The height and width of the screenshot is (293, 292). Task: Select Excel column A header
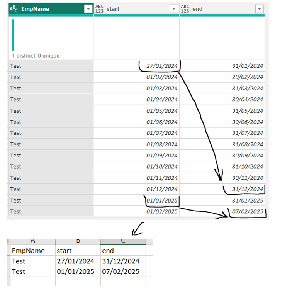33,241
